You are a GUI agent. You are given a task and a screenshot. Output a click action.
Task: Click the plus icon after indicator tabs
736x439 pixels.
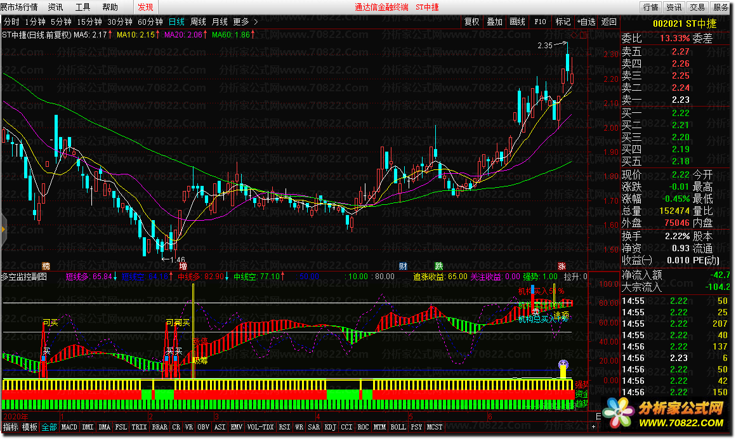(x=593, y=427)
